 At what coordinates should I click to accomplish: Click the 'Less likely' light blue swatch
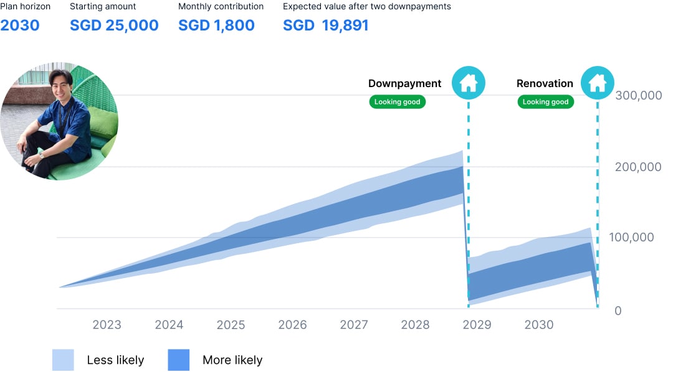pos(63,360)
